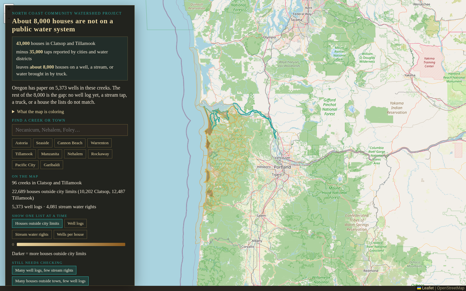Click the Tigard map label
The image size is (466, 291).
tap(277, 175)
